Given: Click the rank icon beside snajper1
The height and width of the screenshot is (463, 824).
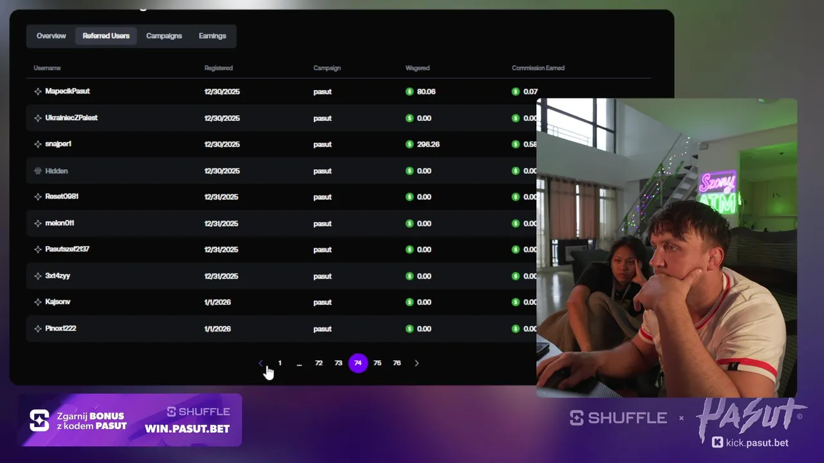Looking at the screenshot, I should point(38,145).
